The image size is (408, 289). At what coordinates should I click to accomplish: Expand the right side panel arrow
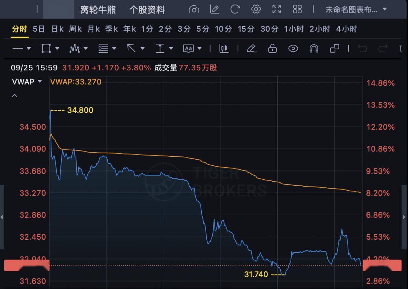point(404,217)
